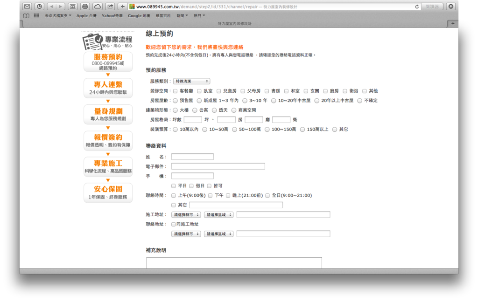Expand the 新聞 bookmarks menu
Image resolution: width=478 pixels, height=301 pixels.
(182, 15)
